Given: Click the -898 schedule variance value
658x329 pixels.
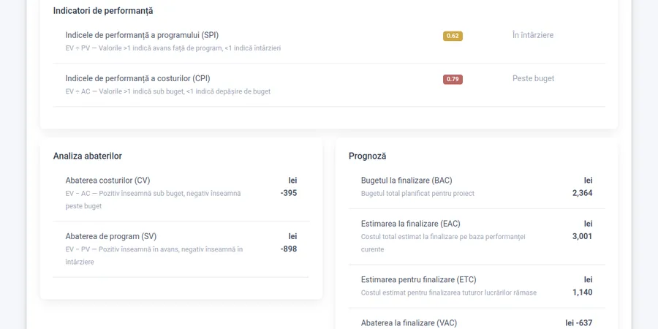Looking at the screenshot, I should click(289, 249).
